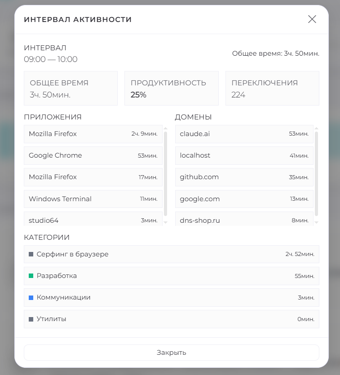This screenshot has height=375, width=340.
Task: Click the gray swatch beside Серфинг в браузере
Action: [x=31, y=254]
